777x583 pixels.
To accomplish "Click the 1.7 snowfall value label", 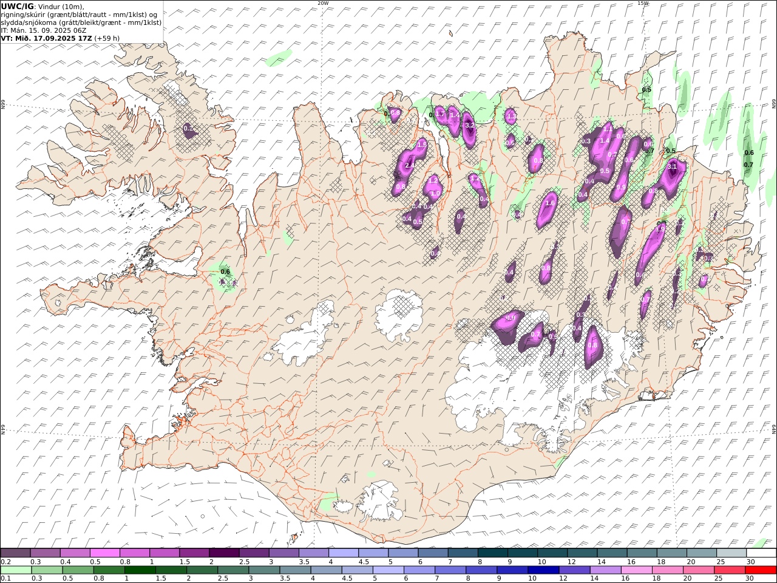I will tap(441, 114).
